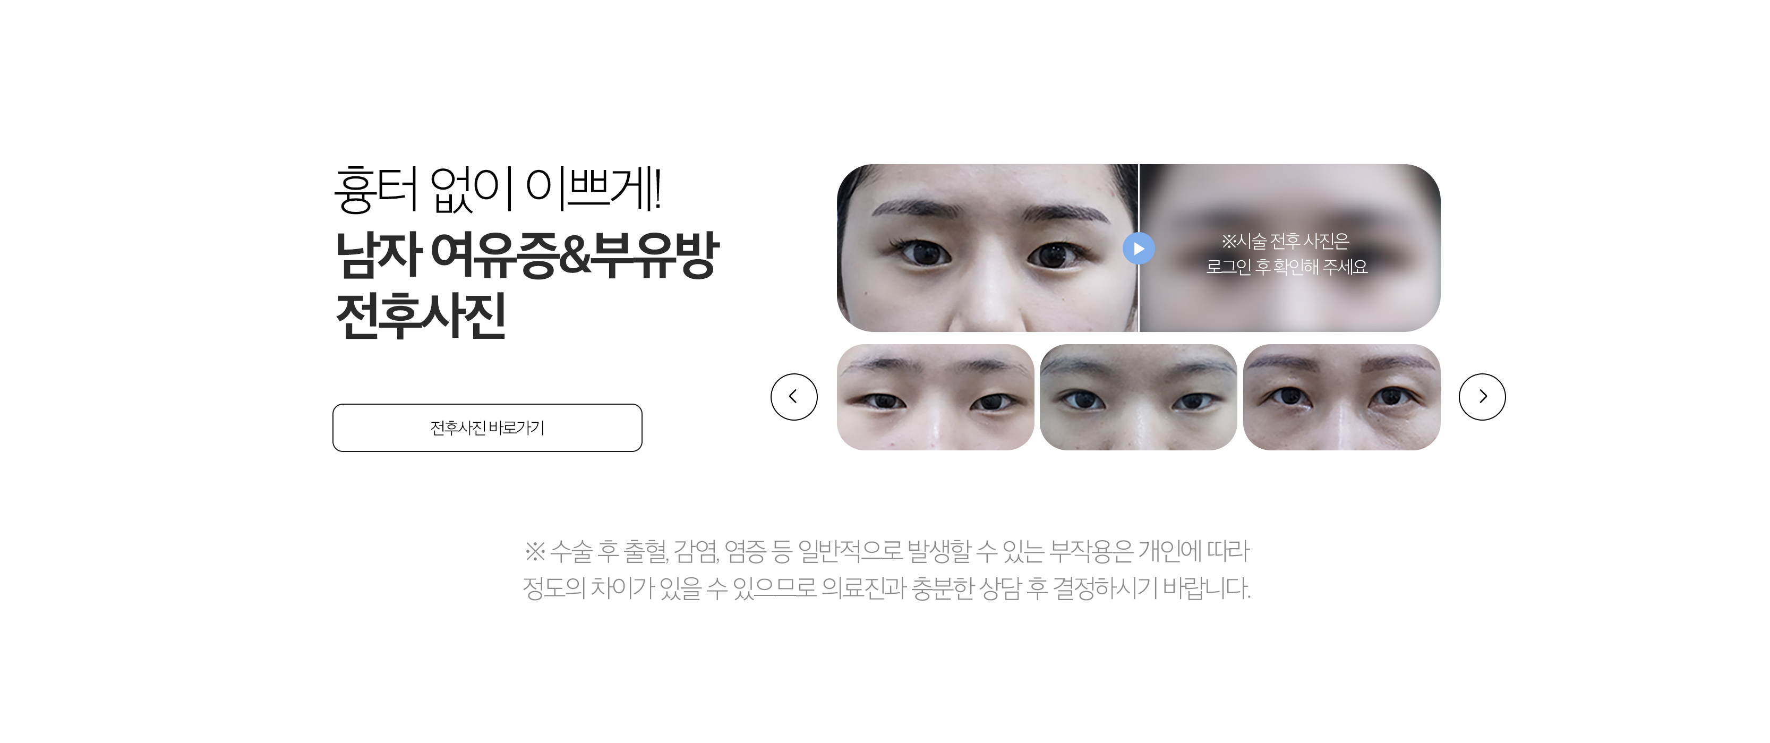Click the bold 전후사진 heading line
This screenshot has height=743, width=1770.
pyautogui.click(x=421, y=315)
